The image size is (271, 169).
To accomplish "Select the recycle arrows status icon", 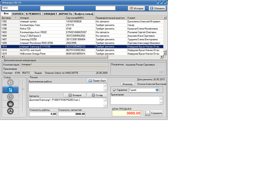I will [x=10, y=111].
